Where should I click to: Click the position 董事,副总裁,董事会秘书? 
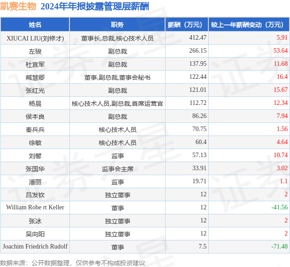click(117, 77)
